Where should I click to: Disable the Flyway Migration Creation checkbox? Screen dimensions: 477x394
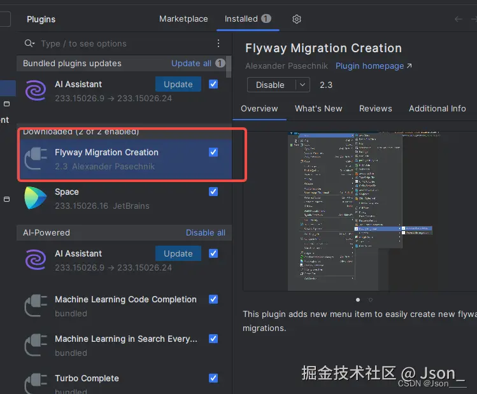click(x=213, y=152)
